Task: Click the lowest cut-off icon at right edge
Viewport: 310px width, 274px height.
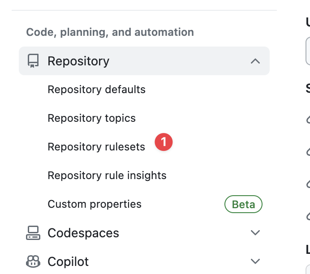Action: click(x=308, y=216)
